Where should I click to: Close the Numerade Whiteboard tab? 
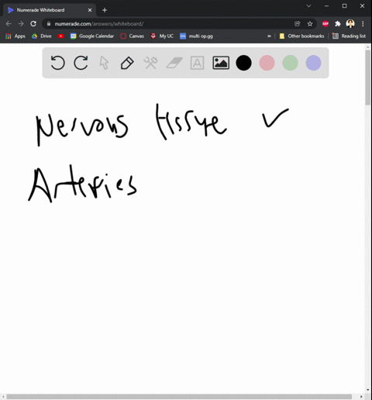click(x=90, y=10)
